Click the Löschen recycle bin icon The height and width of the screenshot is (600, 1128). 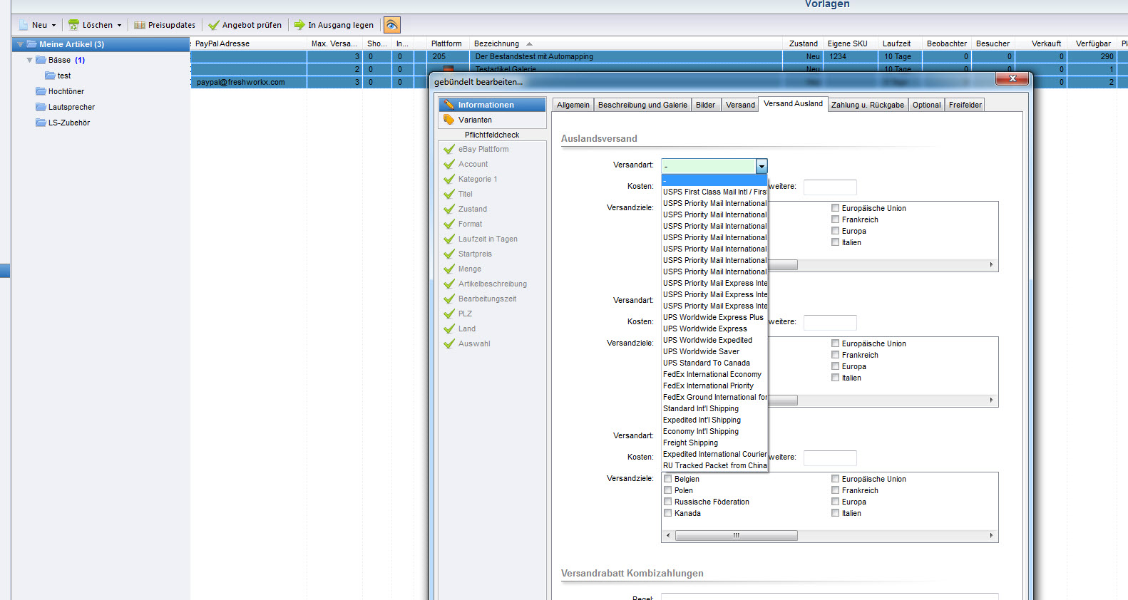coord(73,25)
